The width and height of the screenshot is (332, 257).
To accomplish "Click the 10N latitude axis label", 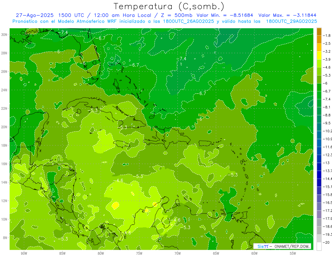I will tap(5, 219).
